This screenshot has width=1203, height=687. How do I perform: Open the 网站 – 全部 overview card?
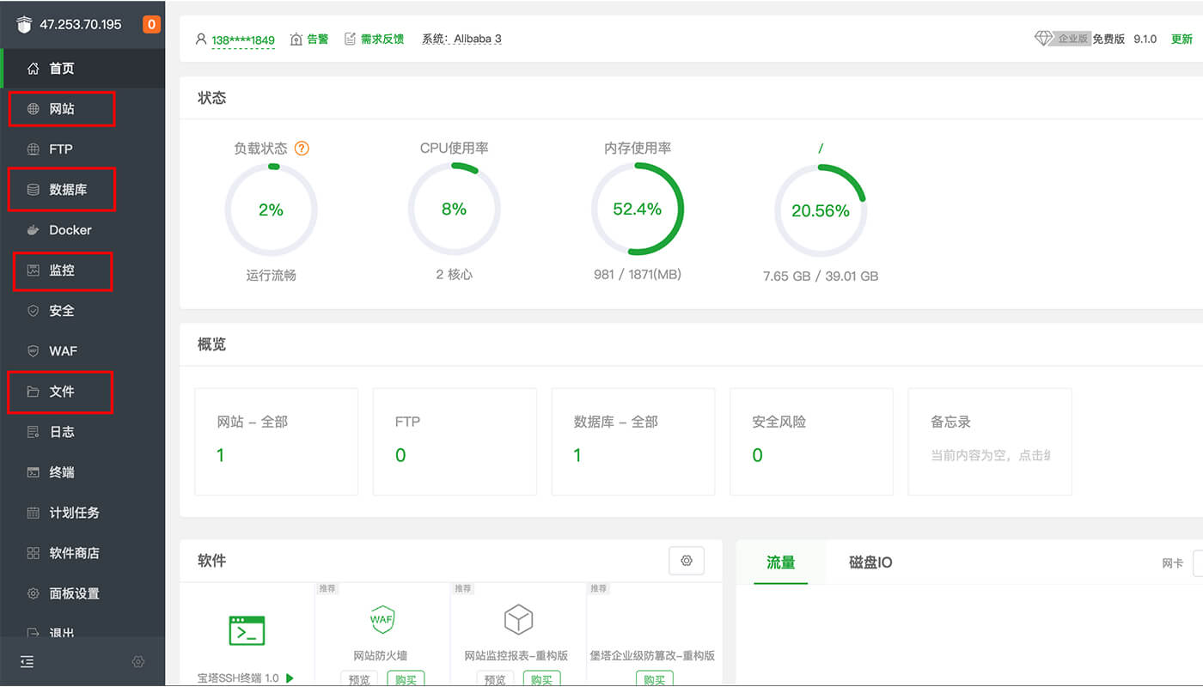coord(277,441)
